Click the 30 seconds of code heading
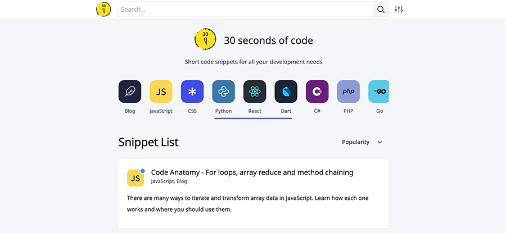Screen dimensions: 506x233 coord(269,40)
